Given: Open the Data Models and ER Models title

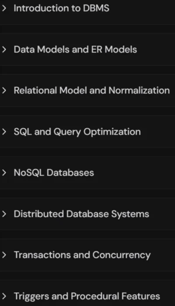Looking at the screenshot, I should point(75,49).
